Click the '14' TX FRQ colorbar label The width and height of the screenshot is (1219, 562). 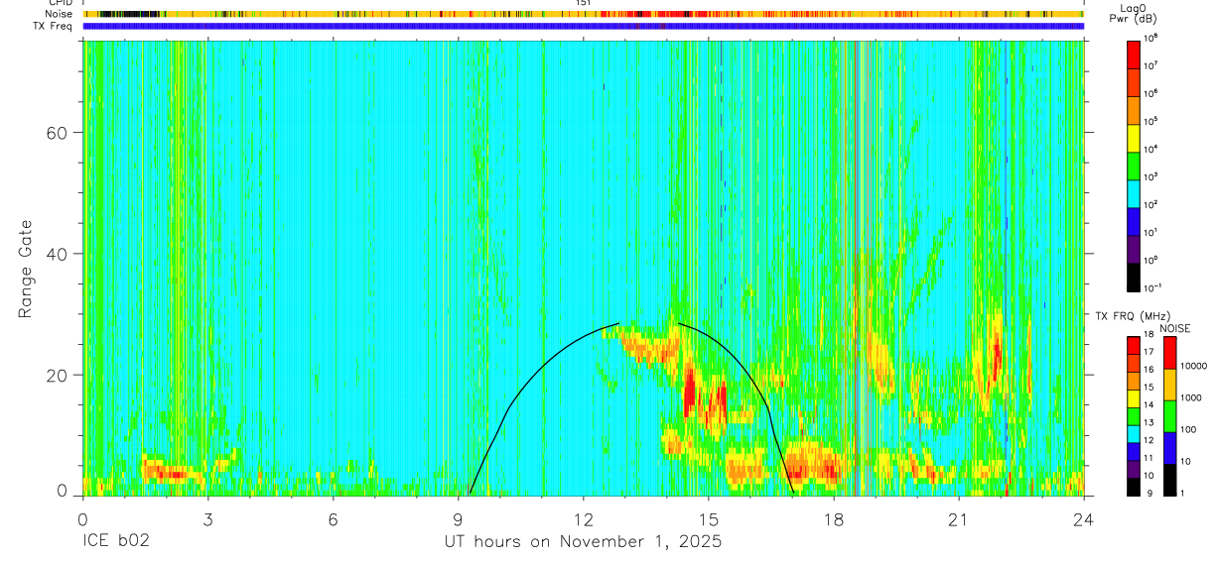[1151, 405]
